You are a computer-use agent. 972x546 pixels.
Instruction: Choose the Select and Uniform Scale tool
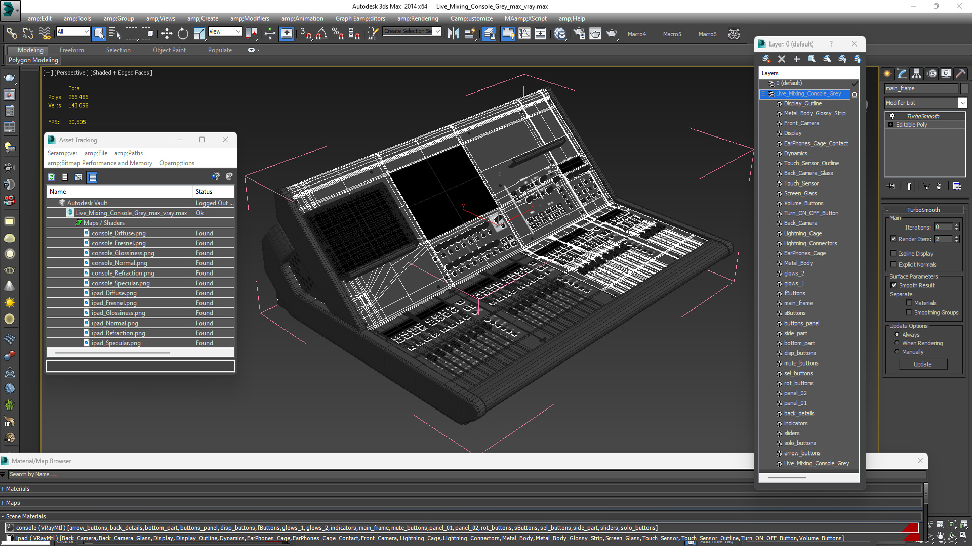click(x=199, y=34)
